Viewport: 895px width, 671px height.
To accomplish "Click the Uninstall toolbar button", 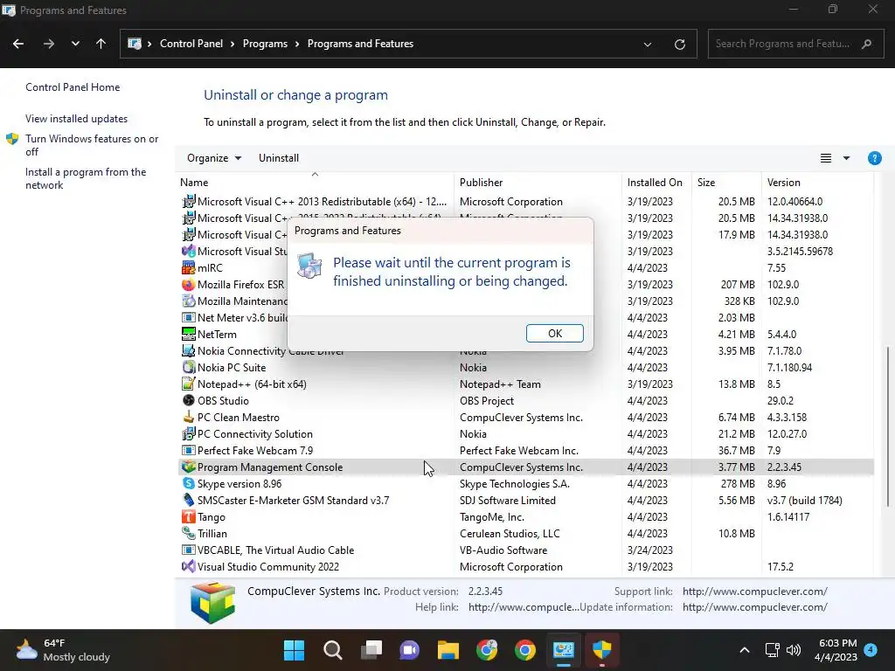I will (x=279, y=158).
